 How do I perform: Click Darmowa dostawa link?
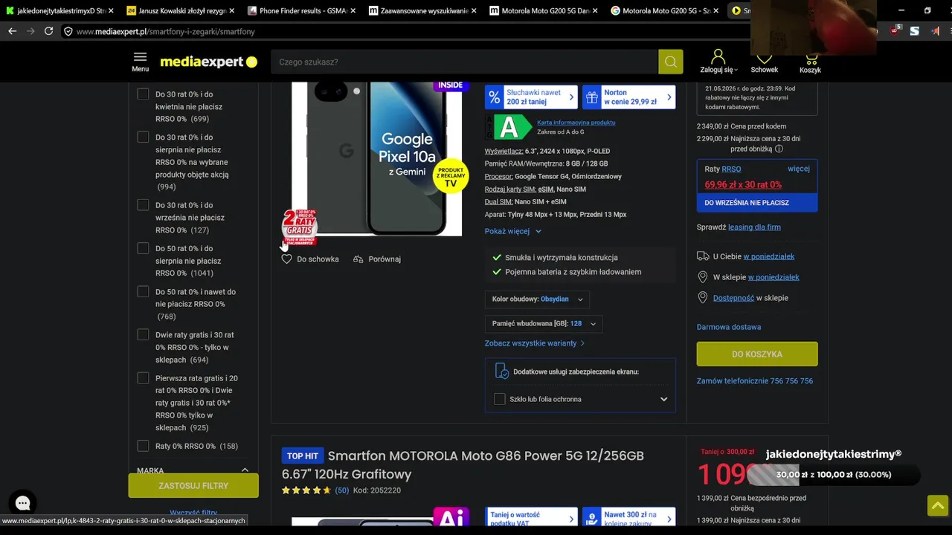tap(729, 327)
